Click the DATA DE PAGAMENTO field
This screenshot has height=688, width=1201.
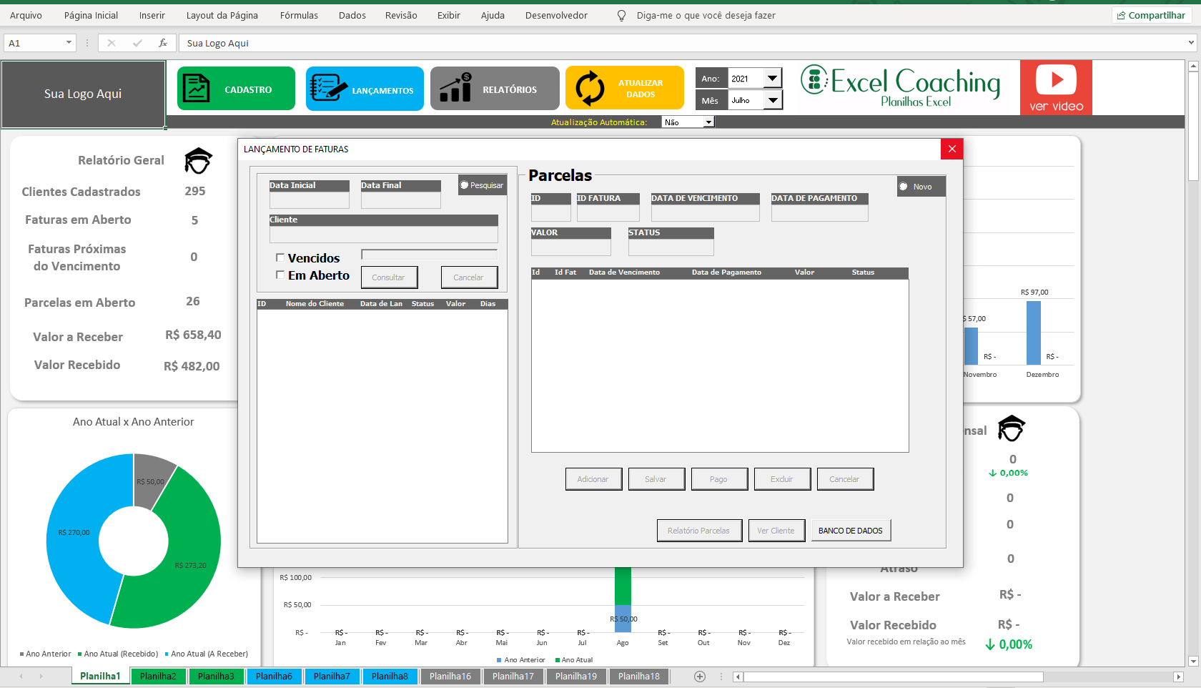pos(819,212)
